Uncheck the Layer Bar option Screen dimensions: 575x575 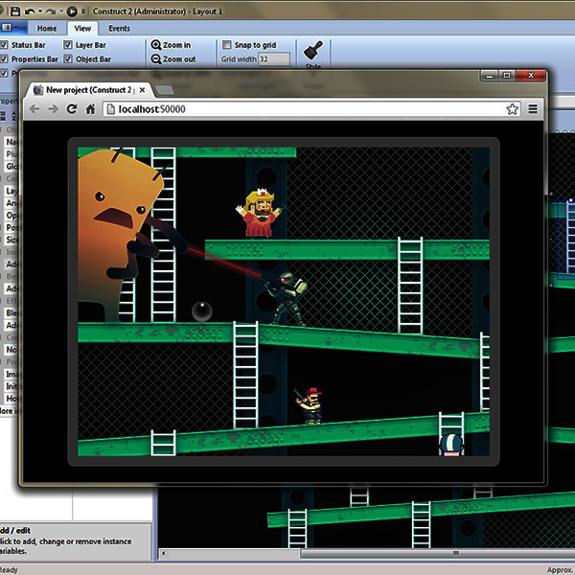click(x=68, y=45)
